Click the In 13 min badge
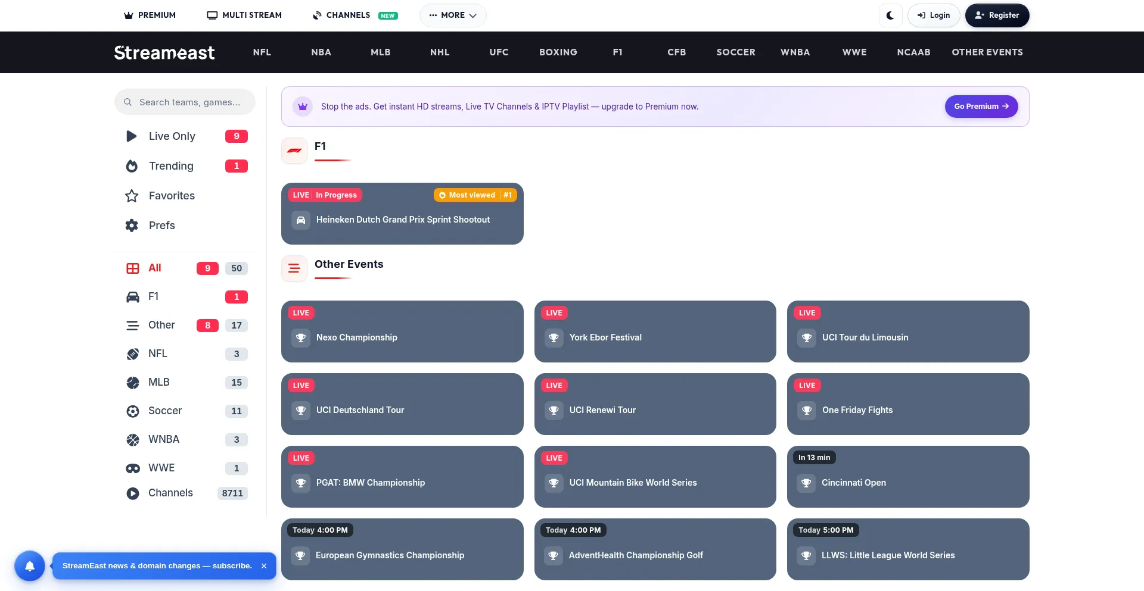This screenshot has height=591, width=1144. (814, 458)
